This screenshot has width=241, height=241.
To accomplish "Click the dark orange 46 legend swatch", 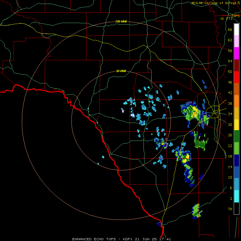I will pyautogui.click(x=236, y=89).
